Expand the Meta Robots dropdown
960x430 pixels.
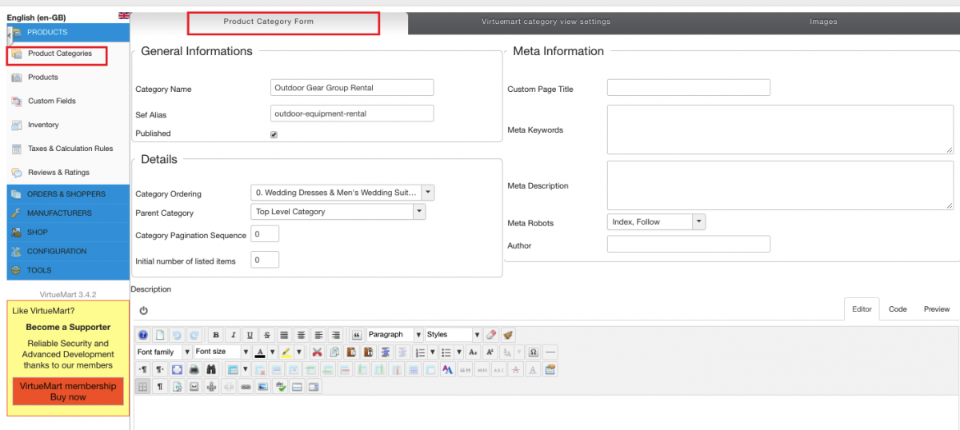656,222
